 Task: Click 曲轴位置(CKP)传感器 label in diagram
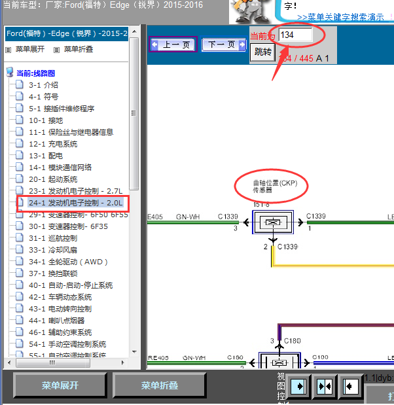275,186
